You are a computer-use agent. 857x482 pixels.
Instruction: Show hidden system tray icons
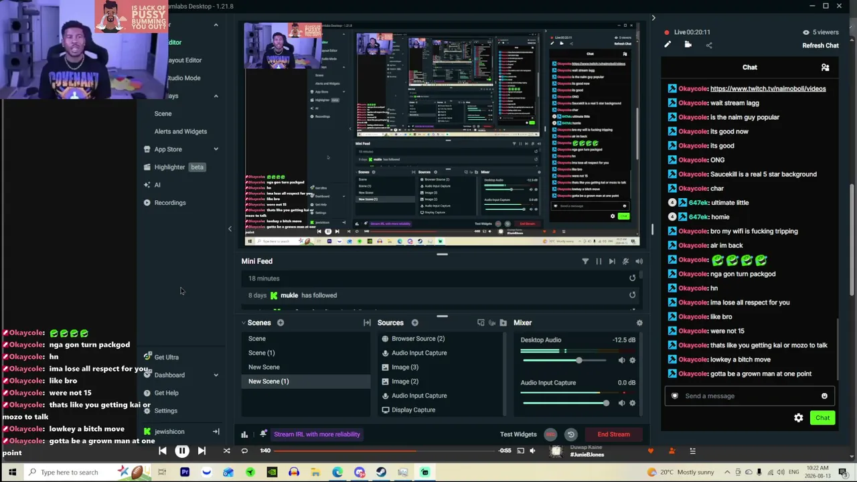coord(728,473)
